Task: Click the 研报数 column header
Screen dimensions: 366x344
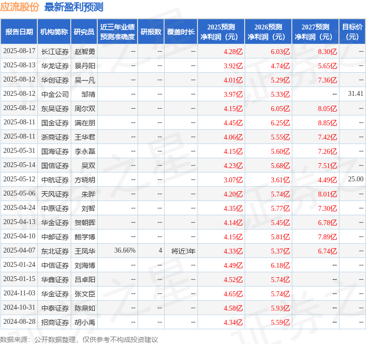Action: pos(151,32)
